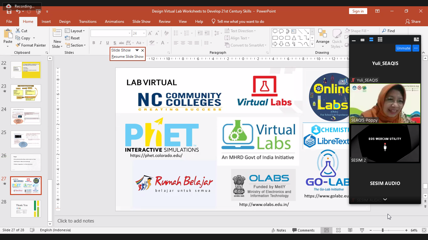
Task: Open the Section dropdown menu
Action: point(75,45)
